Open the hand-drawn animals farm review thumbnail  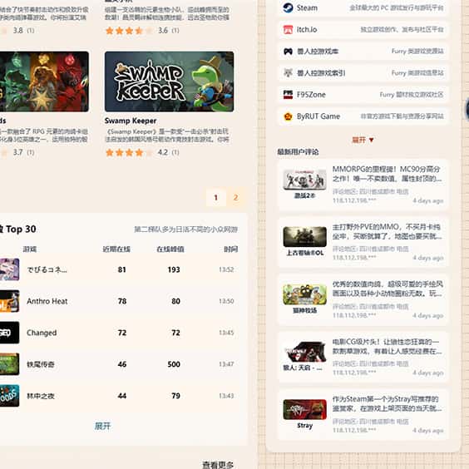pos(305,294)
